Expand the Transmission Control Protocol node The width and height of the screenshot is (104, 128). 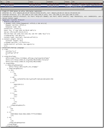[x=1, y=16]
